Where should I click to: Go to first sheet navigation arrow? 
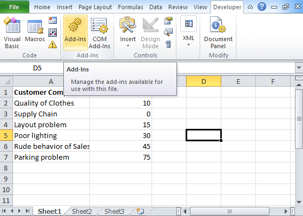(x=4, y=211)
